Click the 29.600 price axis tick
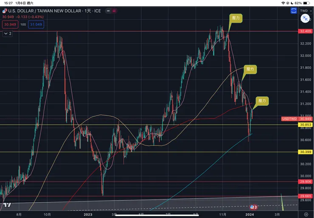This screenshot has height=218, width=314. pos(306,200)
